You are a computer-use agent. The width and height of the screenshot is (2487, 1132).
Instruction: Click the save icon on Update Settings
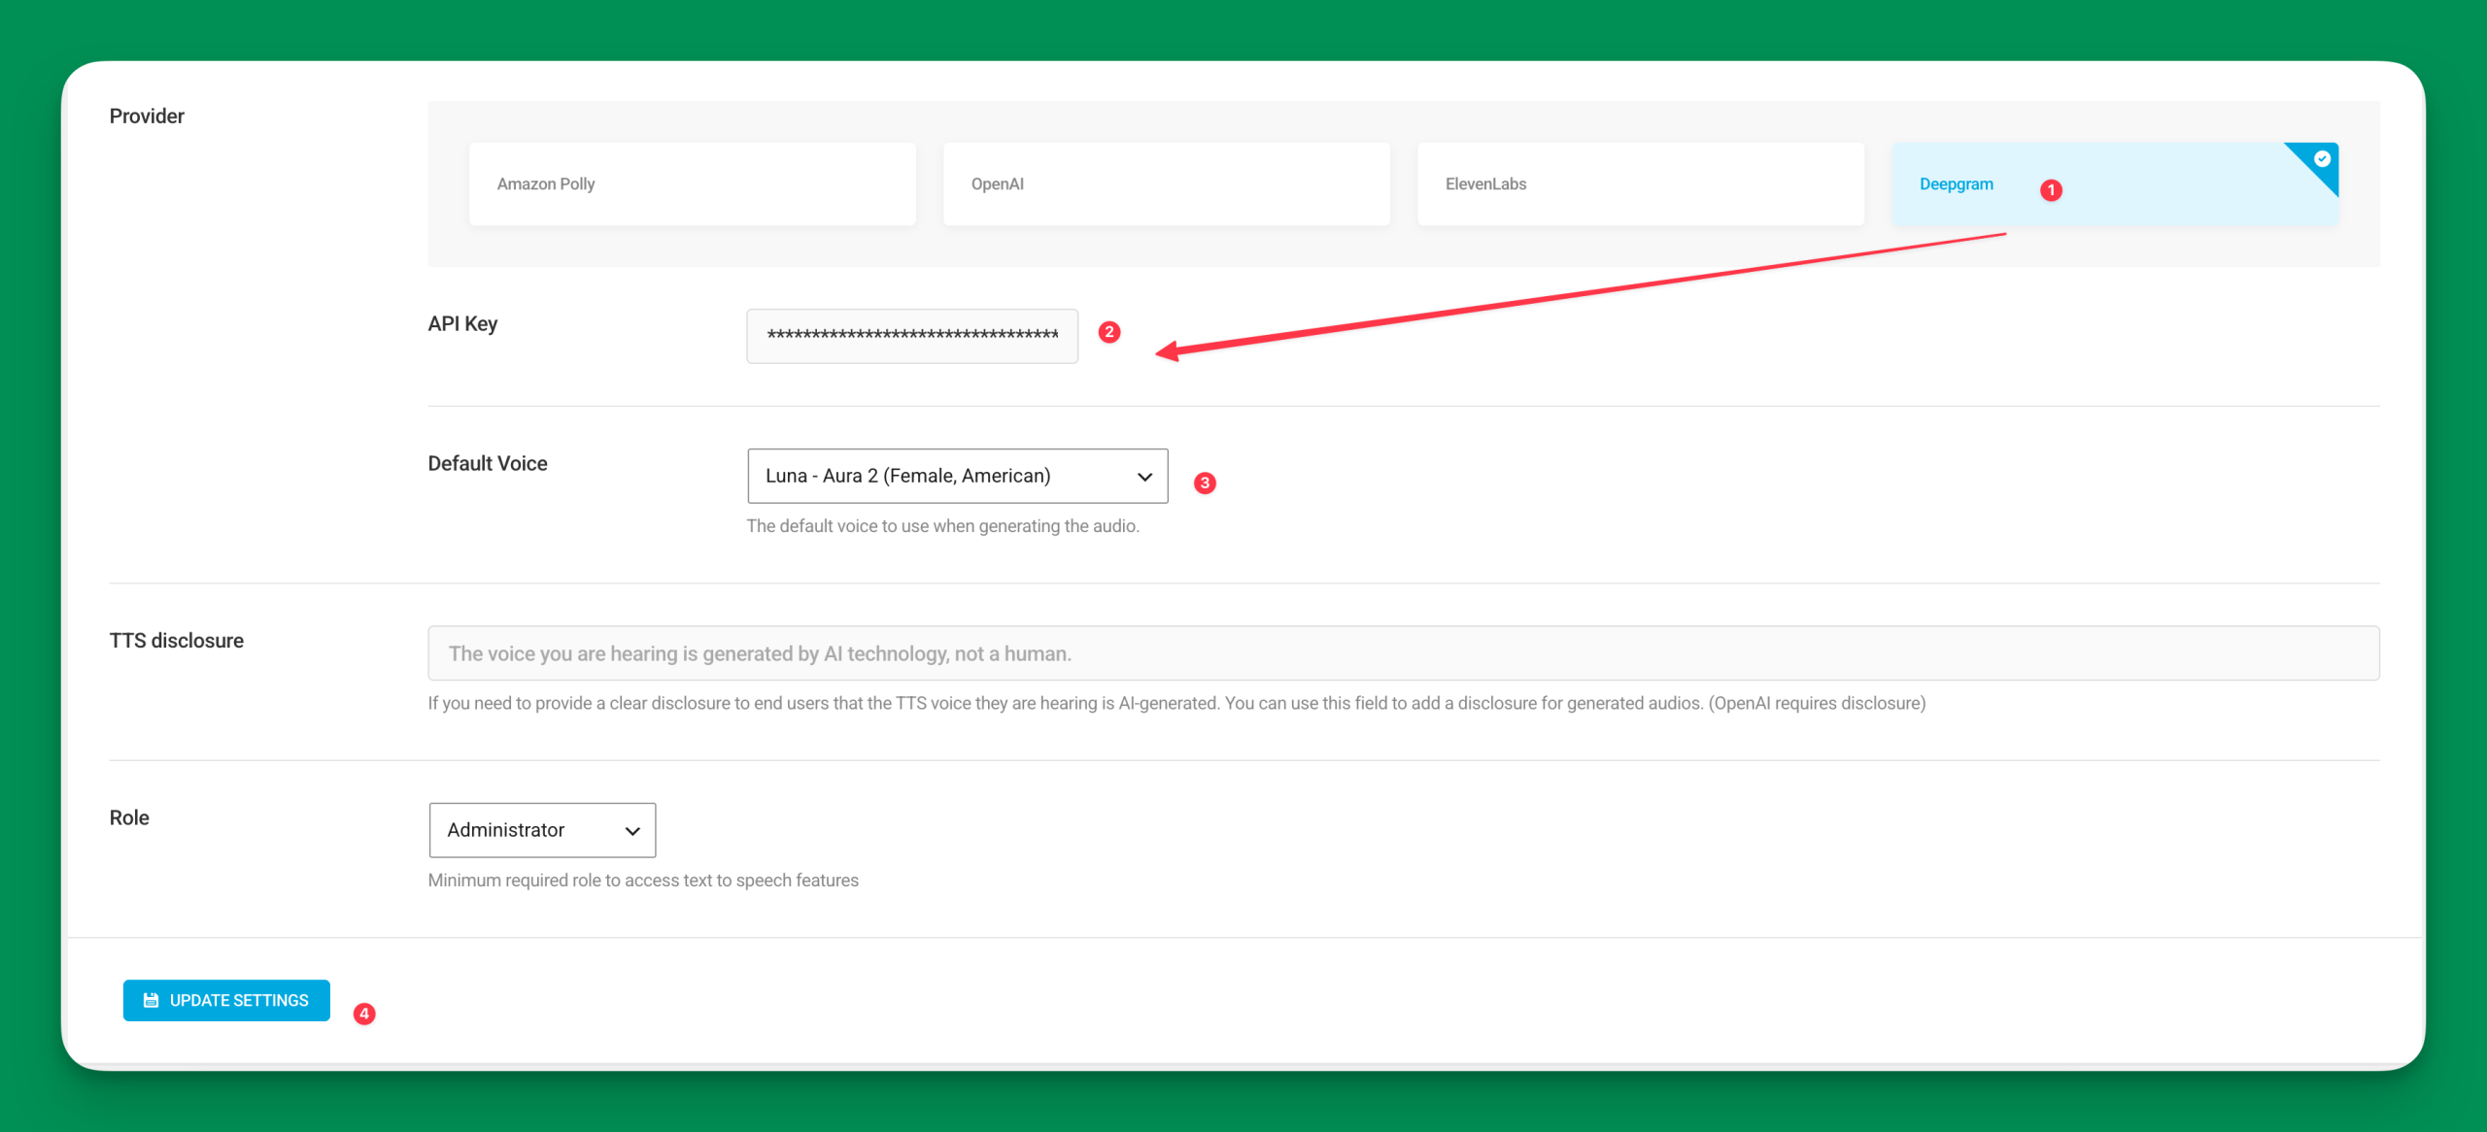click(152, 1000)
